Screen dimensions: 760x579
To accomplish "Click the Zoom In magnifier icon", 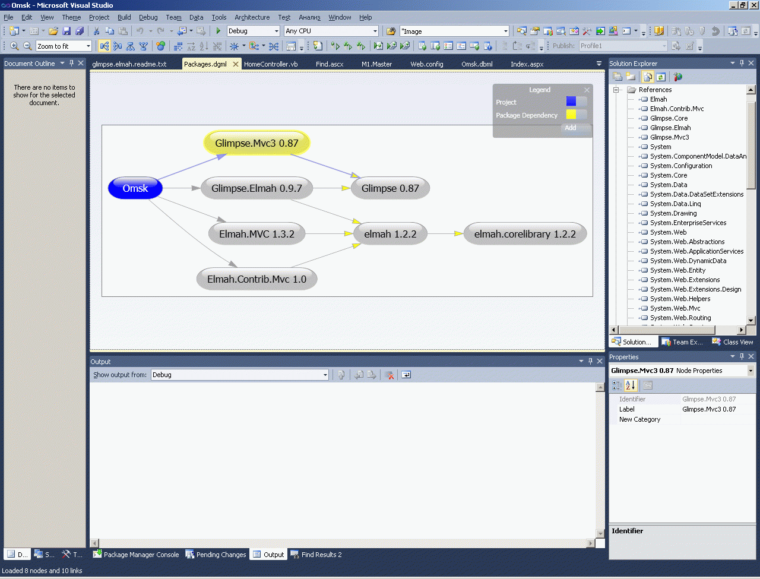I will coord(14,46).
